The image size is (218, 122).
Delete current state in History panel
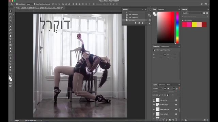click(x=143, y=23)
